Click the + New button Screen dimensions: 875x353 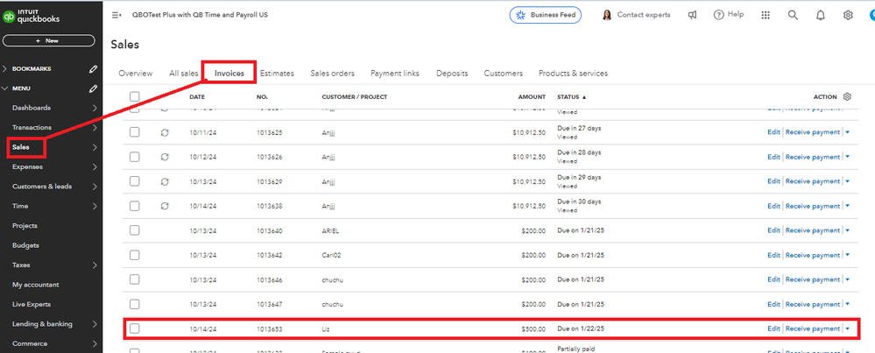48,40
